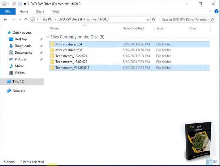Go up one level with Up arrow
This screenshot has width=220, height=166.
click(26, 20)
